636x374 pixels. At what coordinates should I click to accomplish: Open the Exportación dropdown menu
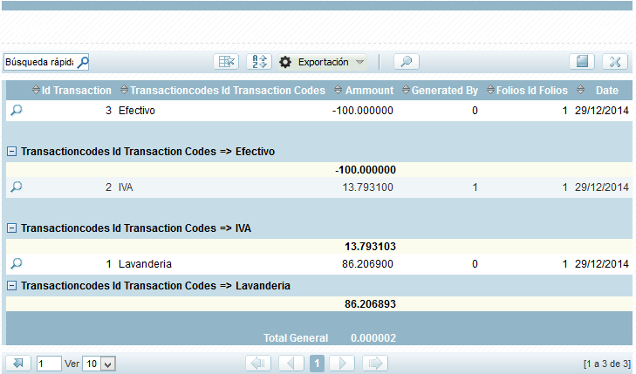coord(323,62)
